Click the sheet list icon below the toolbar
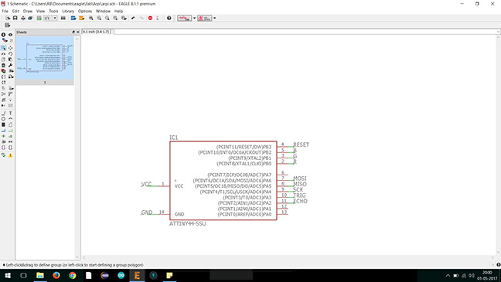The image size is (501, 282). 8,25
